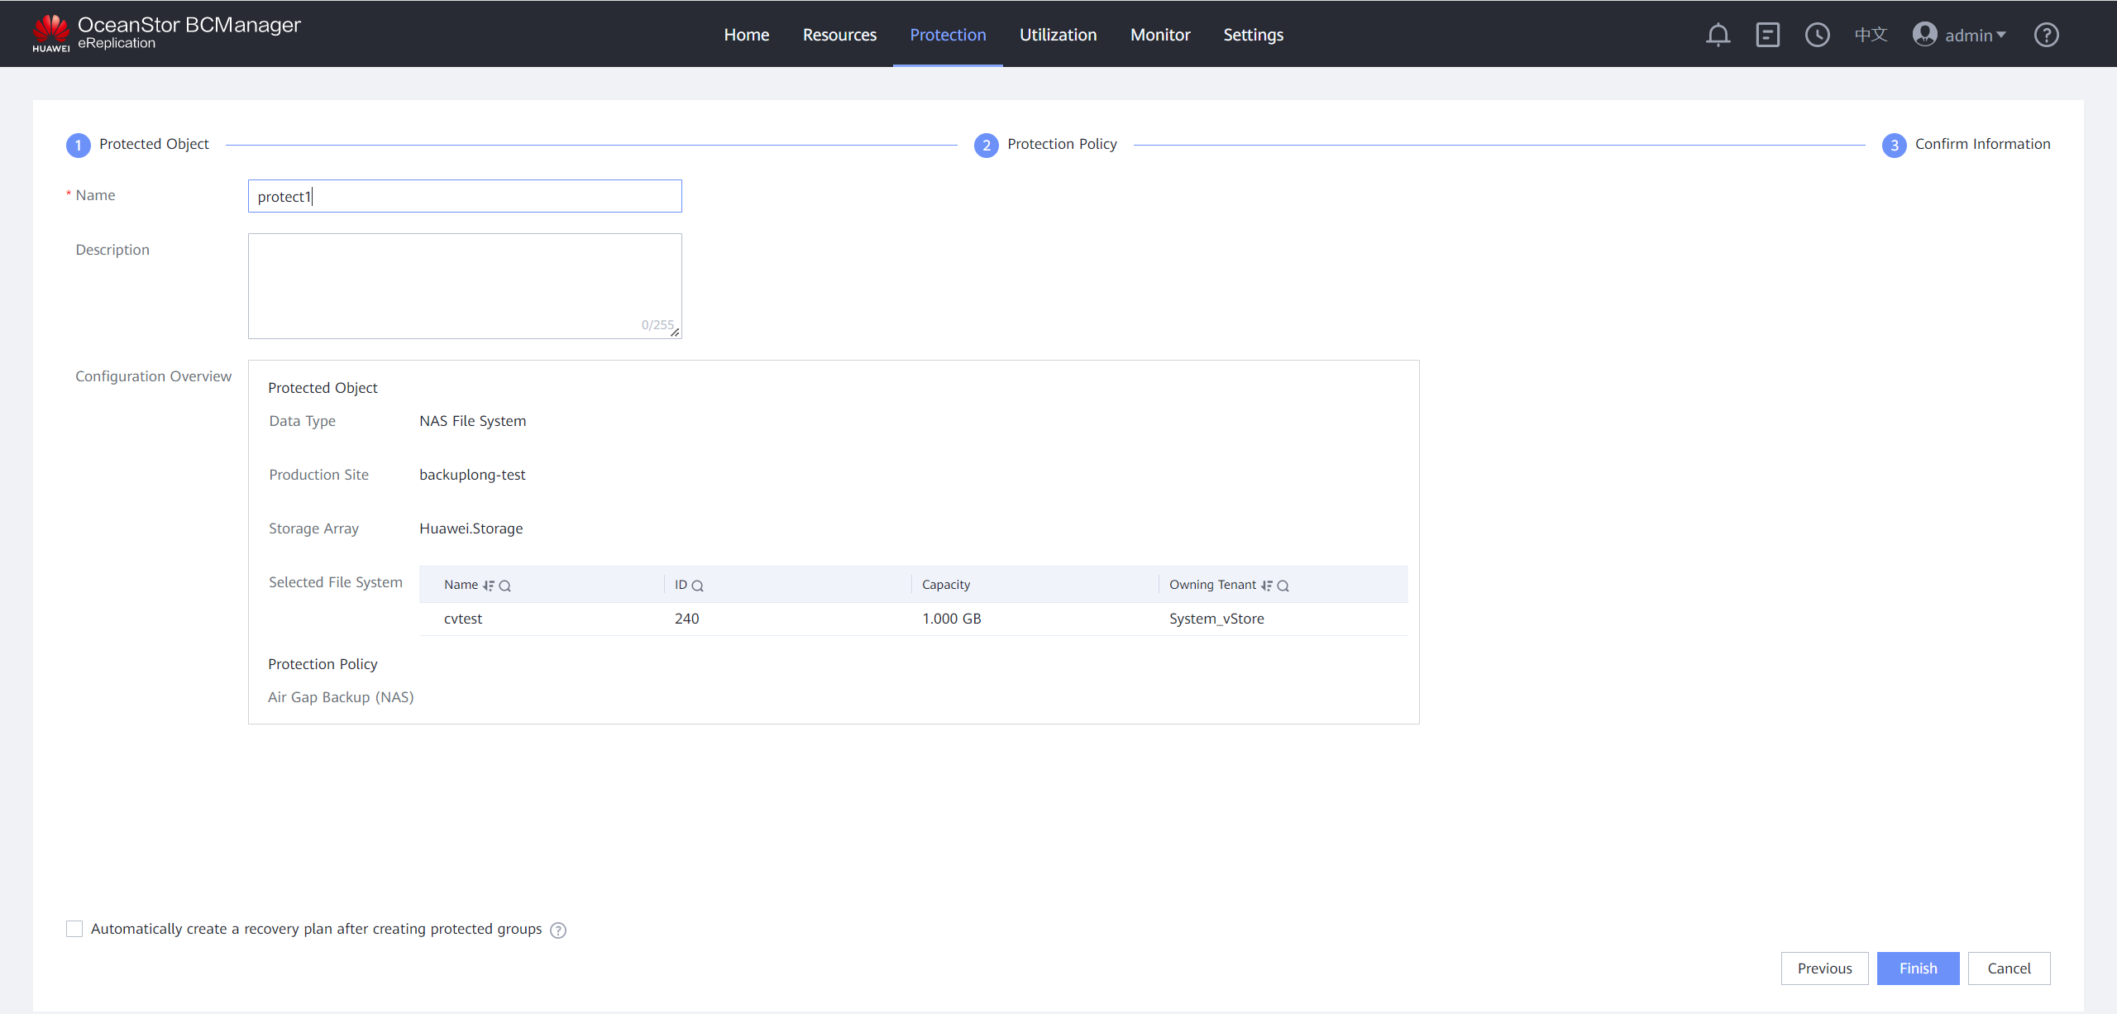2117x1014 pixels.
Task: Open the help question mark icon
Action: click(x=2046, y=35)
